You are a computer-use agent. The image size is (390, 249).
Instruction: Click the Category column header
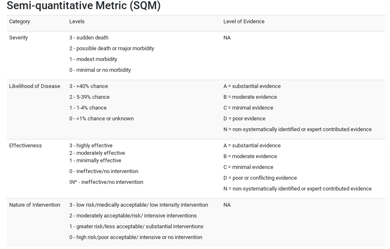click(x=20, y=22)
